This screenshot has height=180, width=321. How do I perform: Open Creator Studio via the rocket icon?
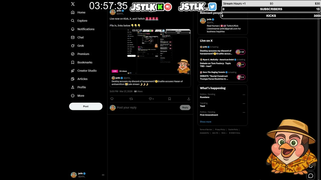tap(73, 71)
